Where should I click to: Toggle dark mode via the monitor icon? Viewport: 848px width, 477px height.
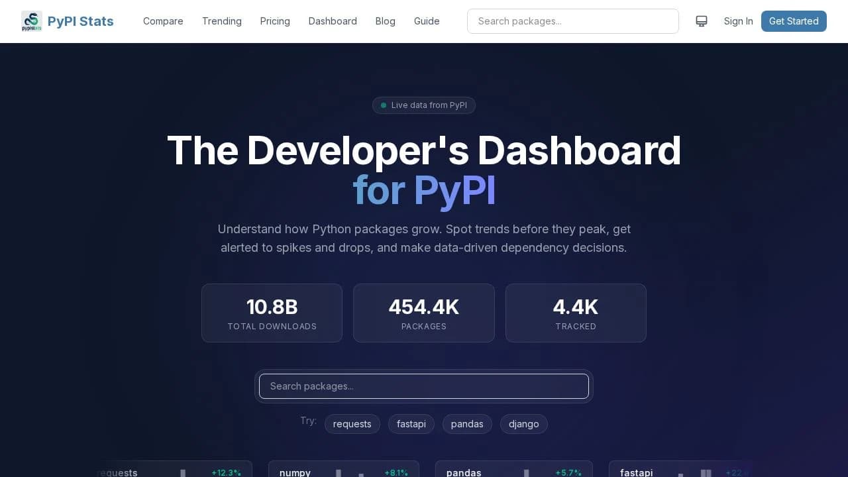701,21
